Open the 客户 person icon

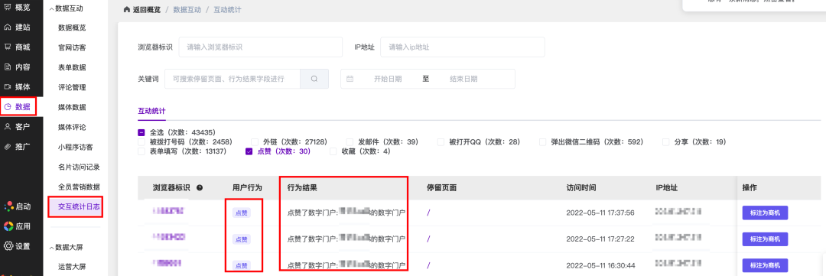[x=8, y=126]
